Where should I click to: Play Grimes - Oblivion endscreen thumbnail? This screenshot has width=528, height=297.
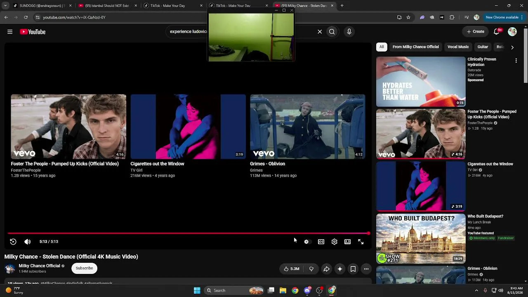[308, 127]
